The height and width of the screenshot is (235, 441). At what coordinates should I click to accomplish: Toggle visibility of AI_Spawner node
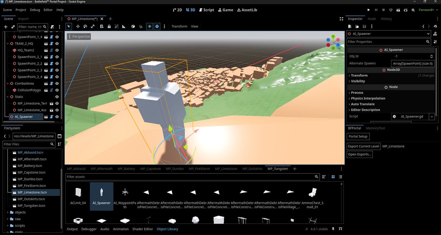click(x=57, y=117)
